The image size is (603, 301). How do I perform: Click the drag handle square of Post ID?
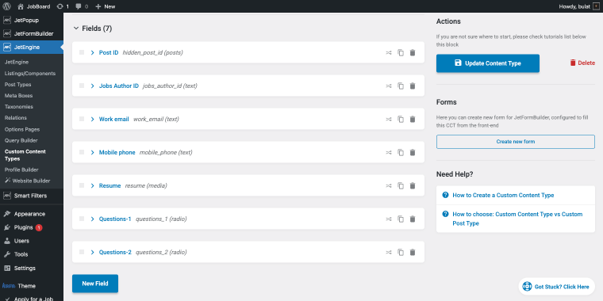(x=82, y=52)
